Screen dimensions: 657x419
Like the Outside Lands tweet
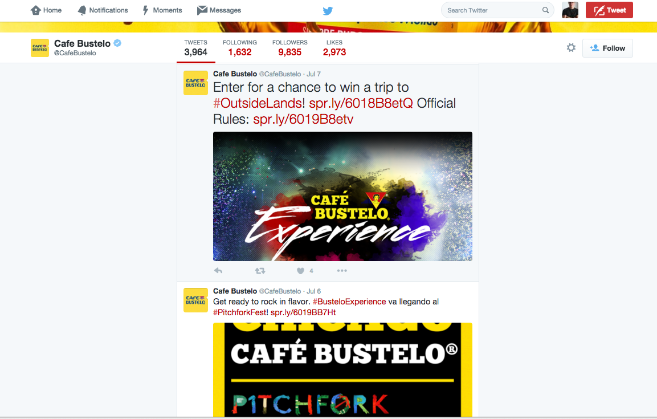[301, 271]
